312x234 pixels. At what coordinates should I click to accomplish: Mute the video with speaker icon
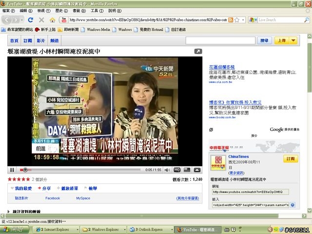click(167, 170)
